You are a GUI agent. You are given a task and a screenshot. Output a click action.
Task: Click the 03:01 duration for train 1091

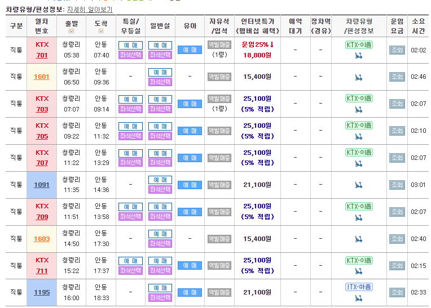[418, 185]
